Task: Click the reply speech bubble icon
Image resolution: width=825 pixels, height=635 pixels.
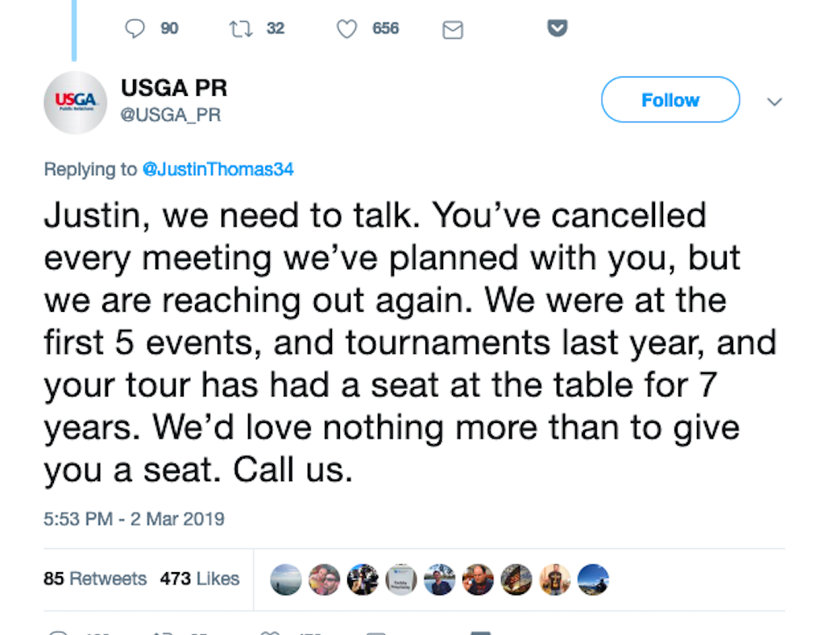Action: click(135, 28)
